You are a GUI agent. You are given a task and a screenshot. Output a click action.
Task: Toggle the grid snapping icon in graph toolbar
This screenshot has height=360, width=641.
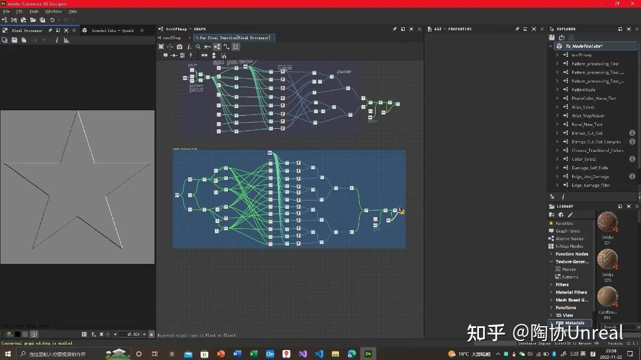[236, 46]
